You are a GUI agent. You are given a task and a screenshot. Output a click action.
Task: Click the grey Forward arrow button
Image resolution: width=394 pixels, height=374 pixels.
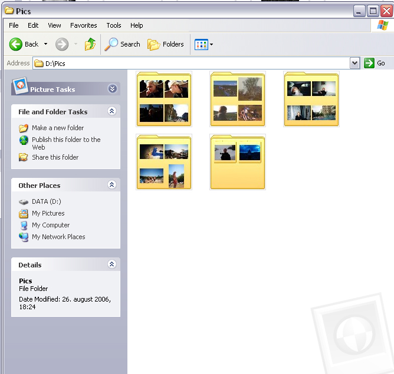point(62,44)
